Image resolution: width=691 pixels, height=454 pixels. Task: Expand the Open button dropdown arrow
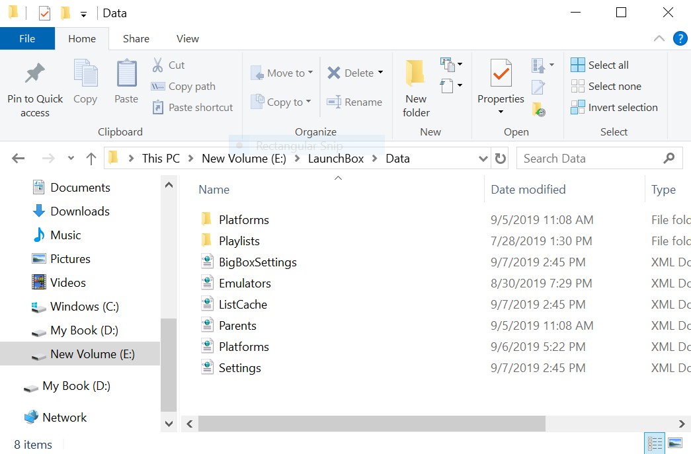[551, 65]
